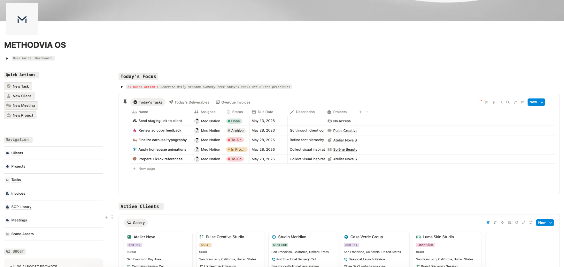This screenshot has width=564, height=267.
Task: Open the Name column header menu
Action: coord(140,112)
